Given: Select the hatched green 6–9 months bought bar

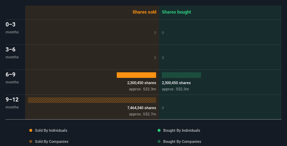Looking at the screenshot, I should (x=181, y=75).
